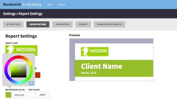The image size is (177, 100).
Task: Open the Subscription tab
Action: pyautogui.click(x=63, y=24)
